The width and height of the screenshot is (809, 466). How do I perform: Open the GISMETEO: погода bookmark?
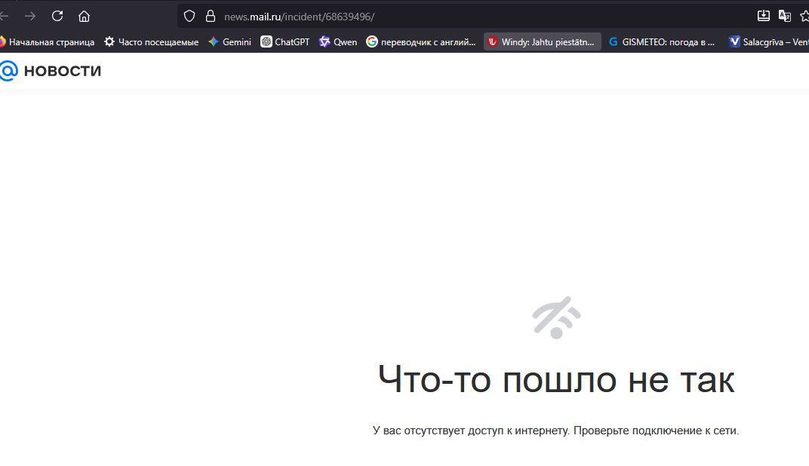(662, 41)
